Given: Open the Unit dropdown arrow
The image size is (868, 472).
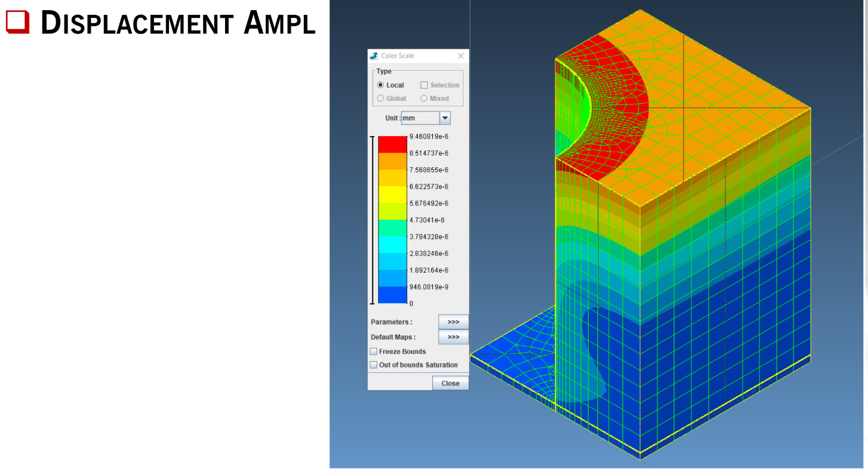Looking at the screenshot, I should click(445, 118).
